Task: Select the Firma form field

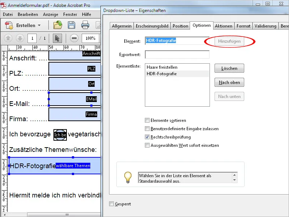Action: (75, 114)
